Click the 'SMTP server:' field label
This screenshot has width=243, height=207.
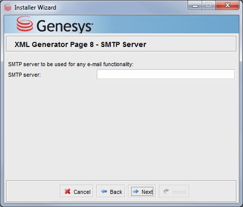tap(24, 75)
